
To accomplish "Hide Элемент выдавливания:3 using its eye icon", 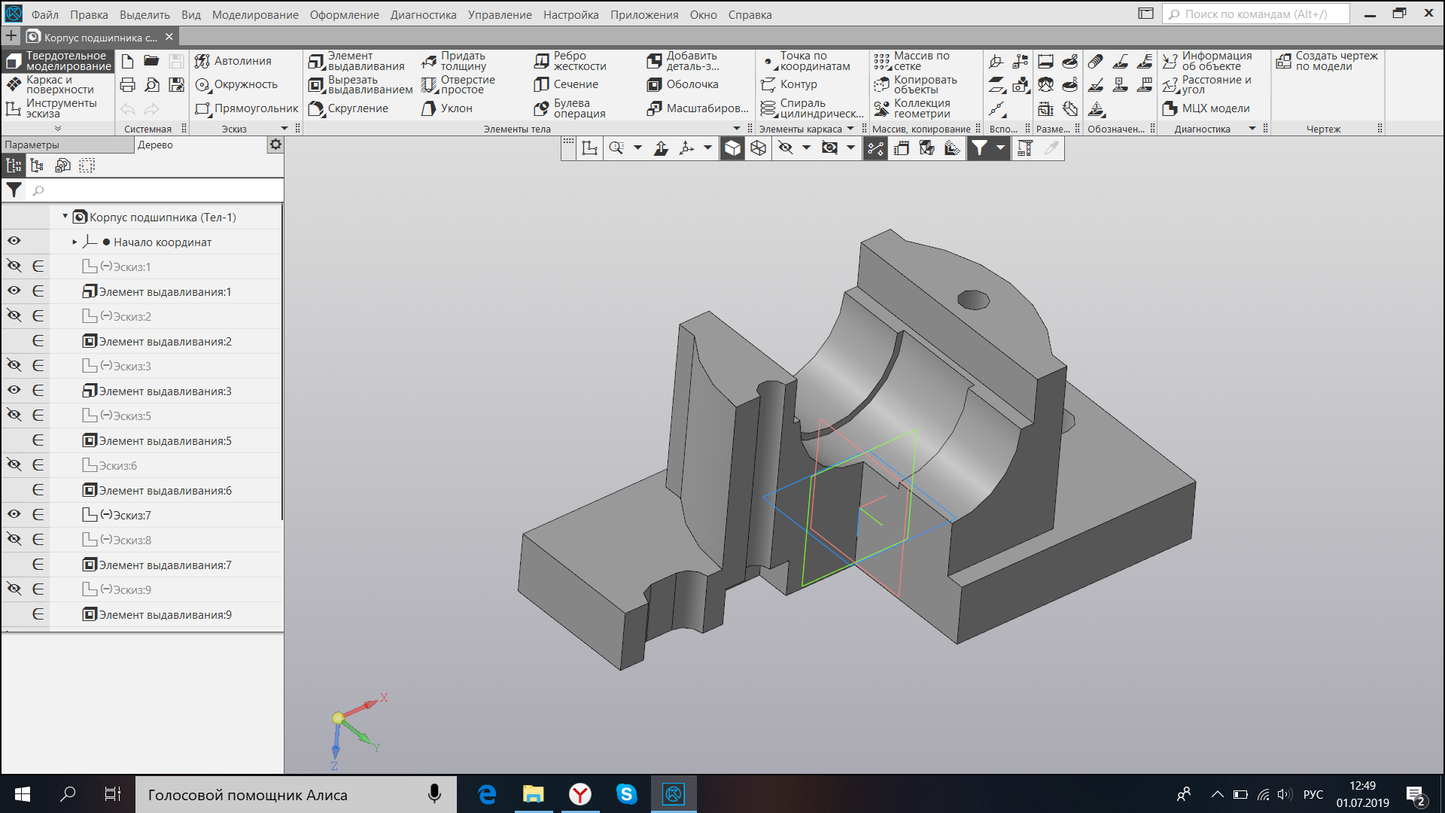I will [14, 390].
